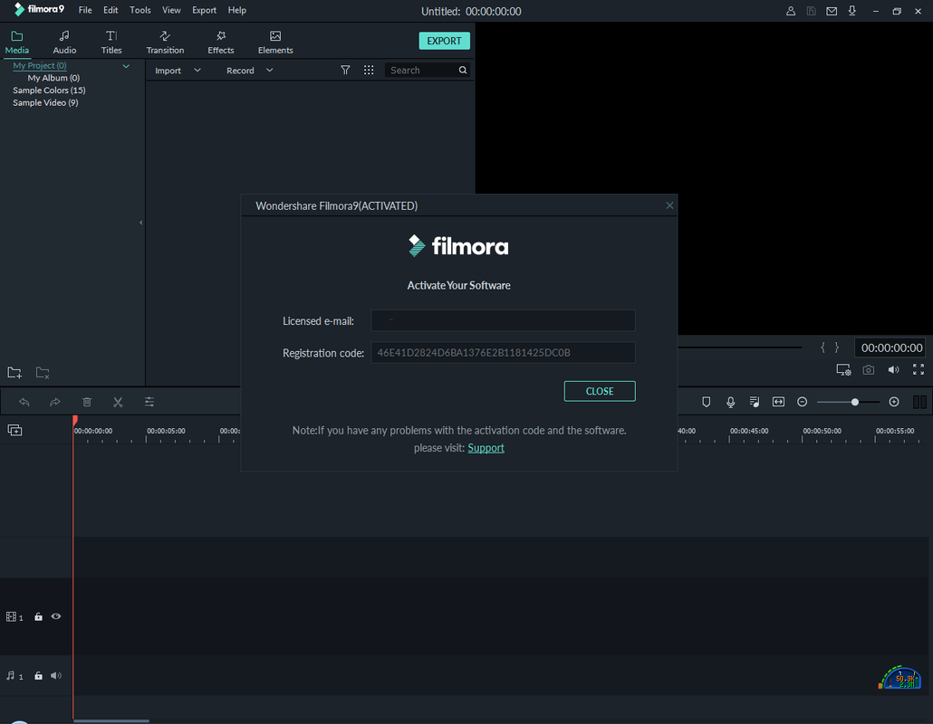Click CLOSE in activation dialog
The height and width of the screenshot is (724, 933).
click(x=599, y=391)
